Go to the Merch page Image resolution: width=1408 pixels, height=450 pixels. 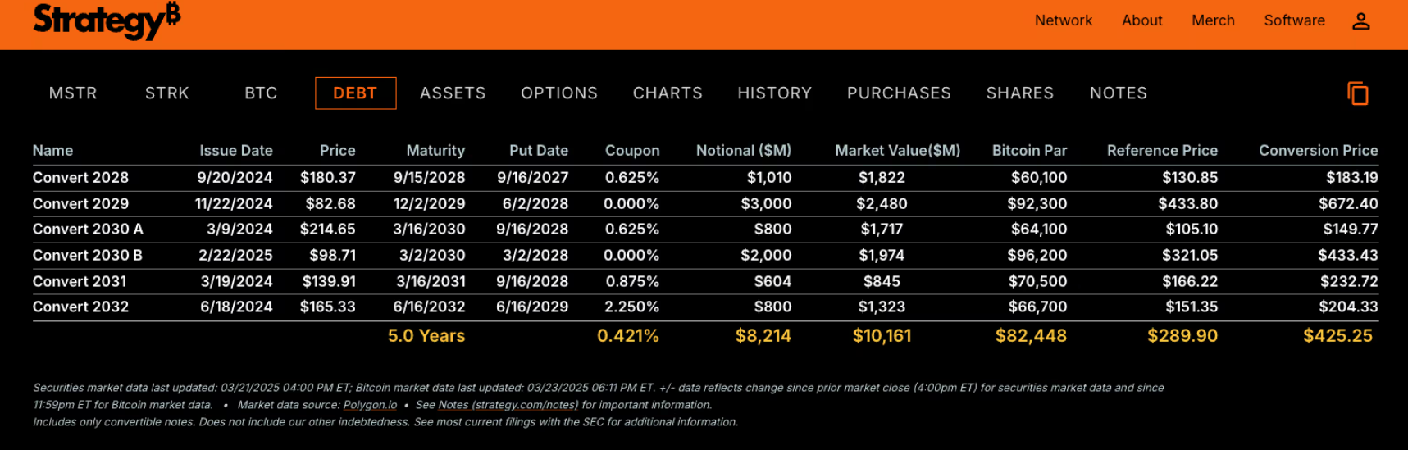click(x=1213, y=20)
